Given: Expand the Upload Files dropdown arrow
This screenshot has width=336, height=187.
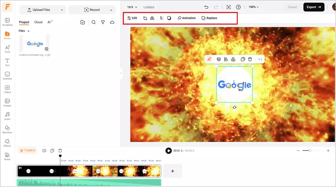Looking at the screenshot, I should coord(62,10).
